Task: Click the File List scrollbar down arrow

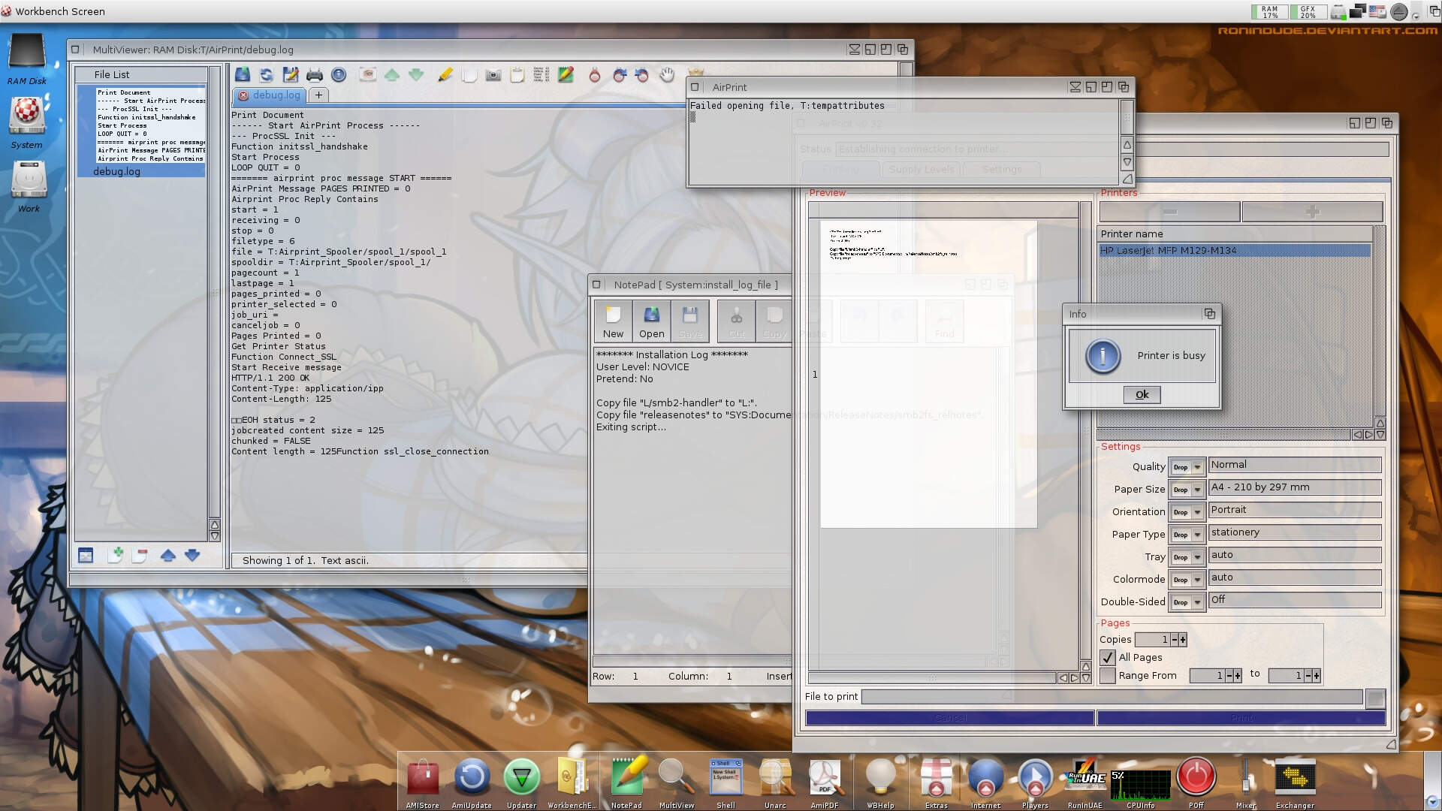Action: point(215,536)
